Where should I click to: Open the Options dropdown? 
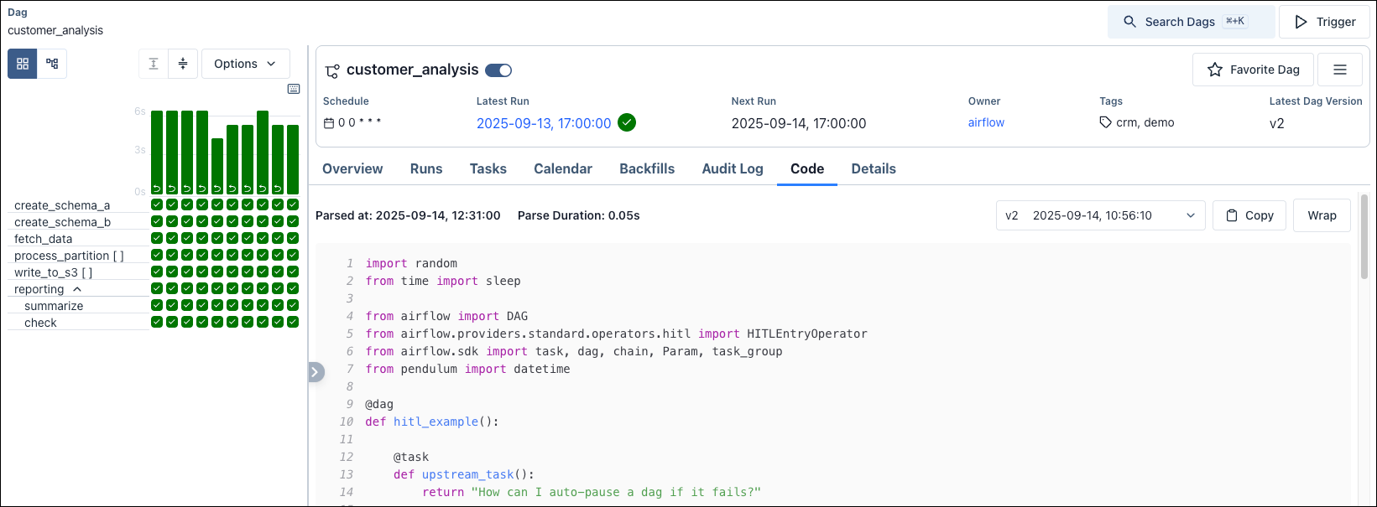pos(245,64)
